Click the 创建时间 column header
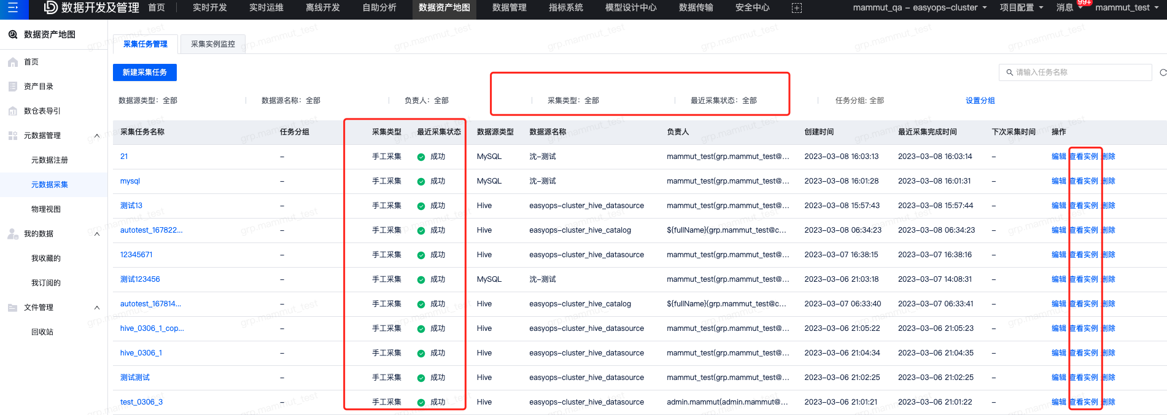The height and width of the screenshot is (415, 1167). coord(819,132)
